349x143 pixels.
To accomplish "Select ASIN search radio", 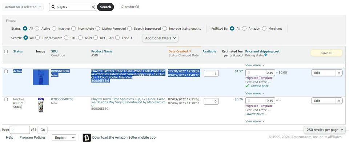I will (x=80, y=38).
